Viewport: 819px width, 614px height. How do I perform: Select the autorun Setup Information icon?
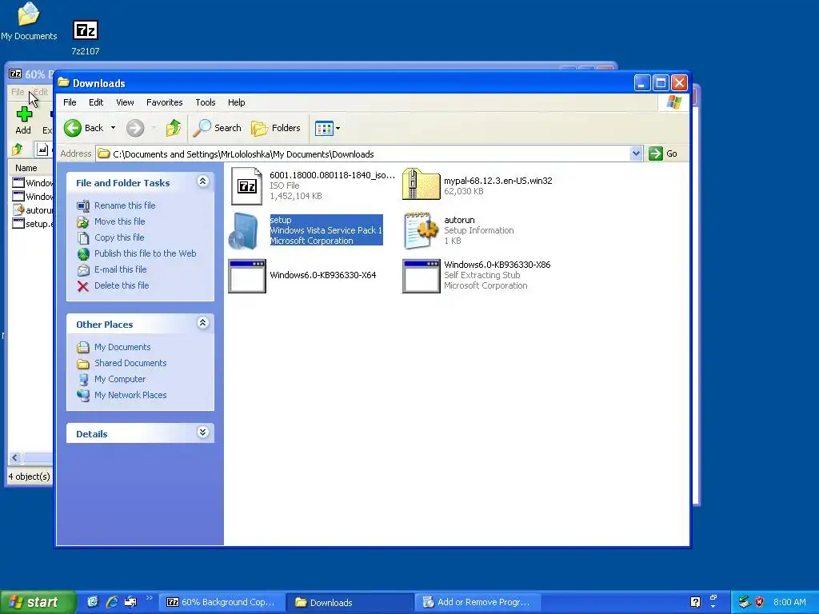pos(421,230)
